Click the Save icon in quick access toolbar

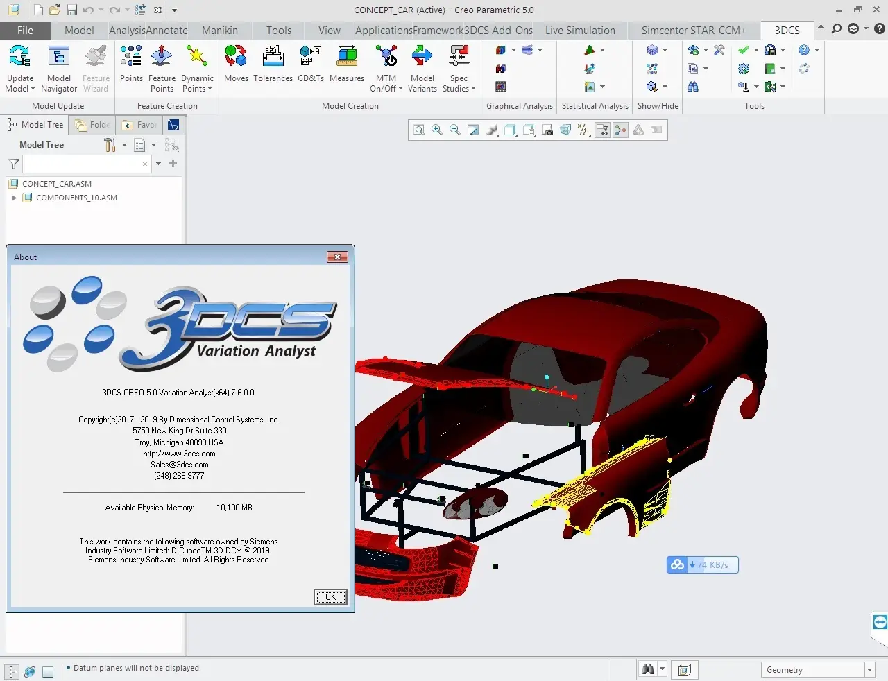point(72,10)
